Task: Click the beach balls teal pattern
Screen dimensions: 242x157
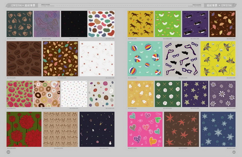Action: (x=145, y=59)
